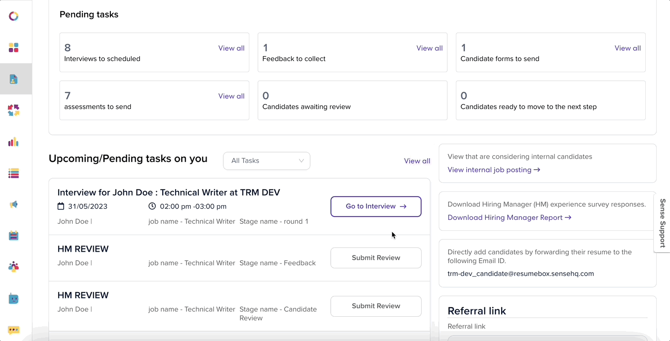This screenshot has height=341, width=670.
Task: Open View internal job posting link
Action: pos(494,170)
